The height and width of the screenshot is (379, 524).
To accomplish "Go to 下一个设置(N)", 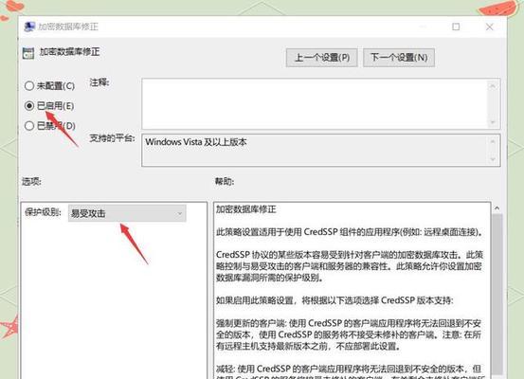I will point(399,58).
